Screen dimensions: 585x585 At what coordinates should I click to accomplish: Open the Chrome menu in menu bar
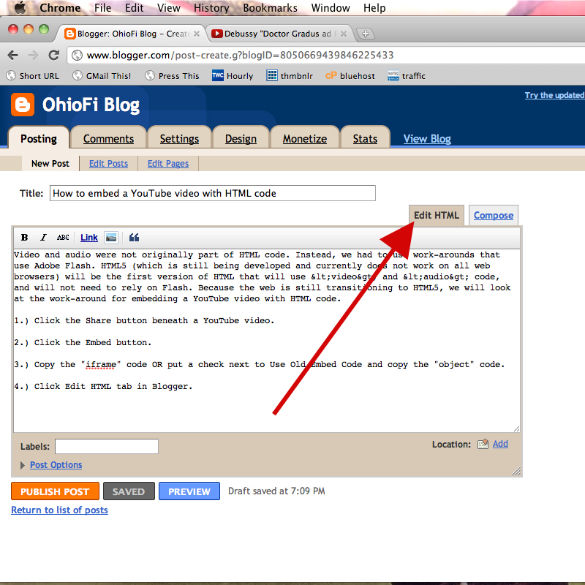click(x=60, y=8)
